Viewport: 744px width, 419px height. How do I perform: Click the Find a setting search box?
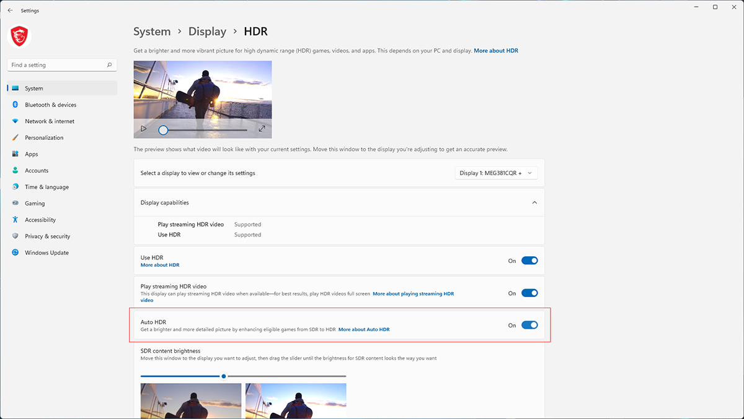[57, 65]
